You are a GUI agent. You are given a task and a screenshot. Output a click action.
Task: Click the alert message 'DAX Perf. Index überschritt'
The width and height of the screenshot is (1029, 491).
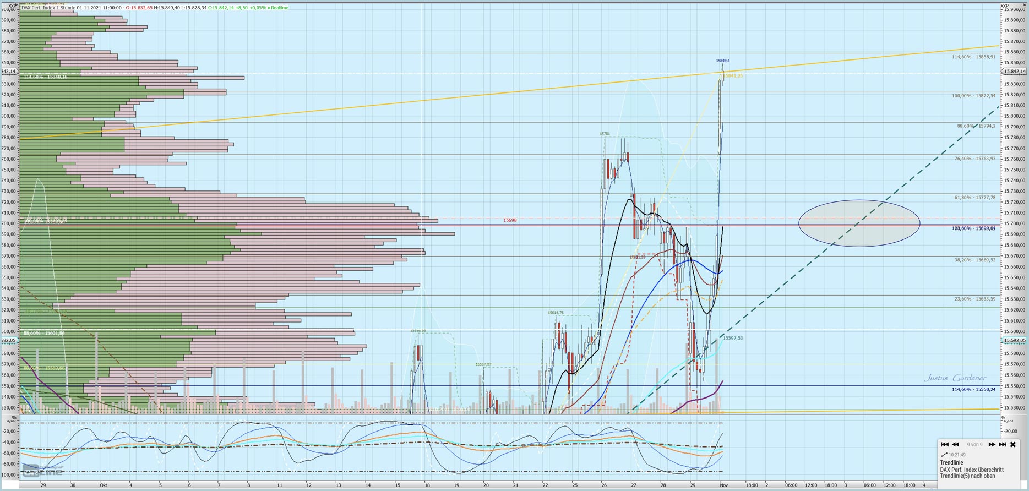point(972,470)
